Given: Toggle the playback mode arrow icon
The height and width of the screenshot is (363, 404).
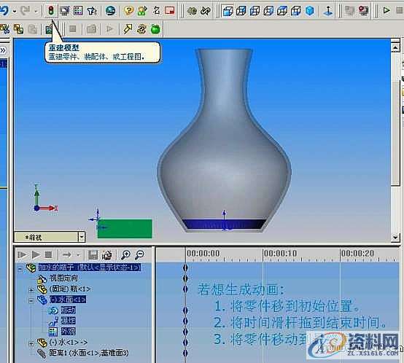Looking at the screenshot, I should (67, 255).
